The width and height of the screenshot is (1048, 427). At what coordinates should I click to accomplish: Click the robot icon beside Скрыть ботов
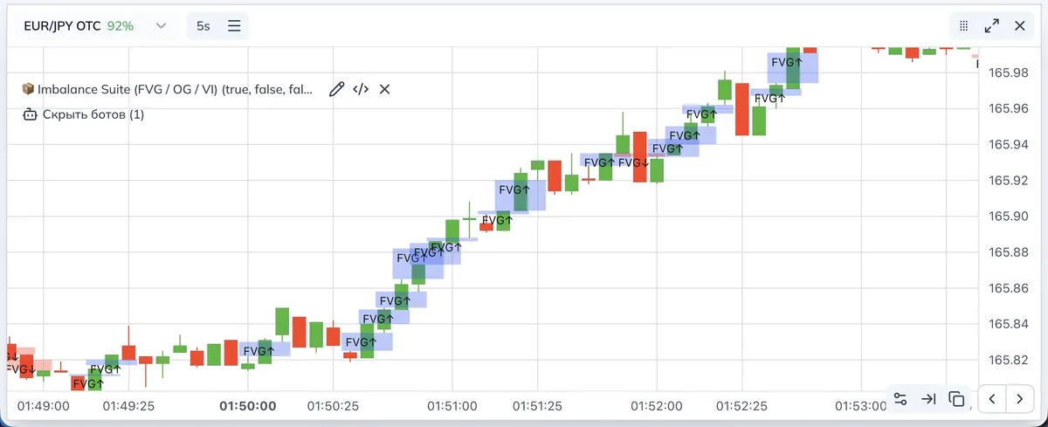tap(29, 114)
